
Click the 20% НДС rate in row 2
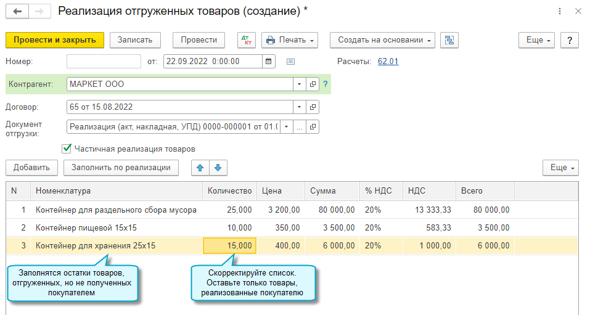381,227
